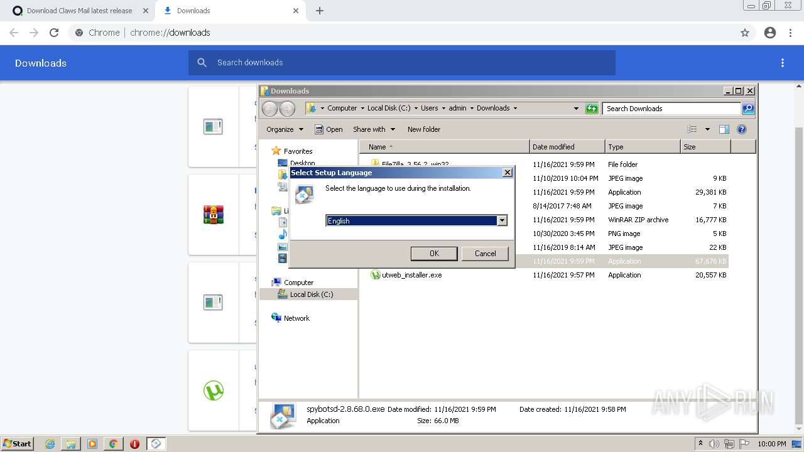Focus the Search Downloads field
This screenshot has height=452, width=804.
pos(672,109)
